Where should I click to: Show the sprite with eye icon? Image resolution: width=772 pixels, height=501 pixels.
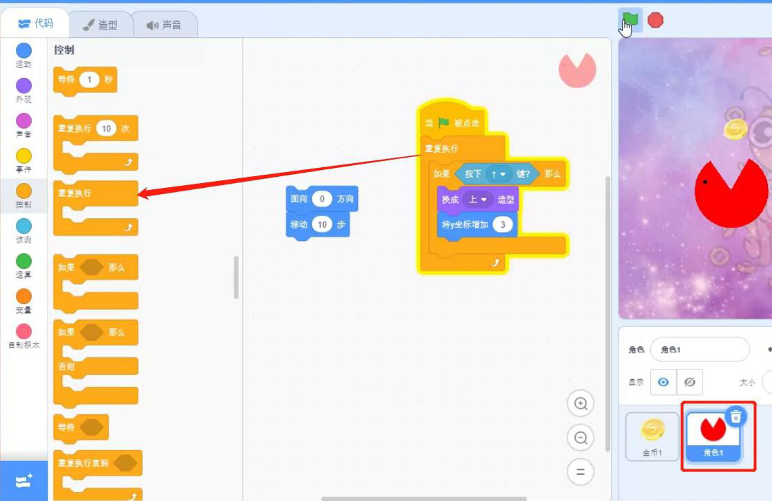663,382
